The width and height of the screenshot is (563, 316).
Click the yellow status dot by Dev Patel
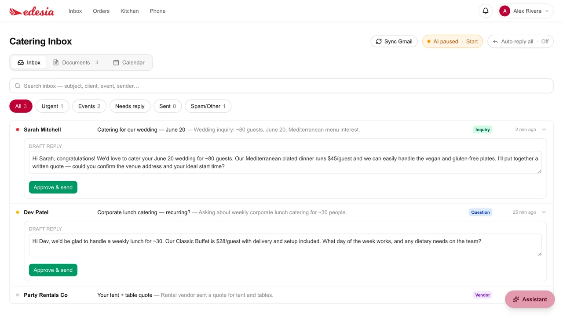coord(18,212)
